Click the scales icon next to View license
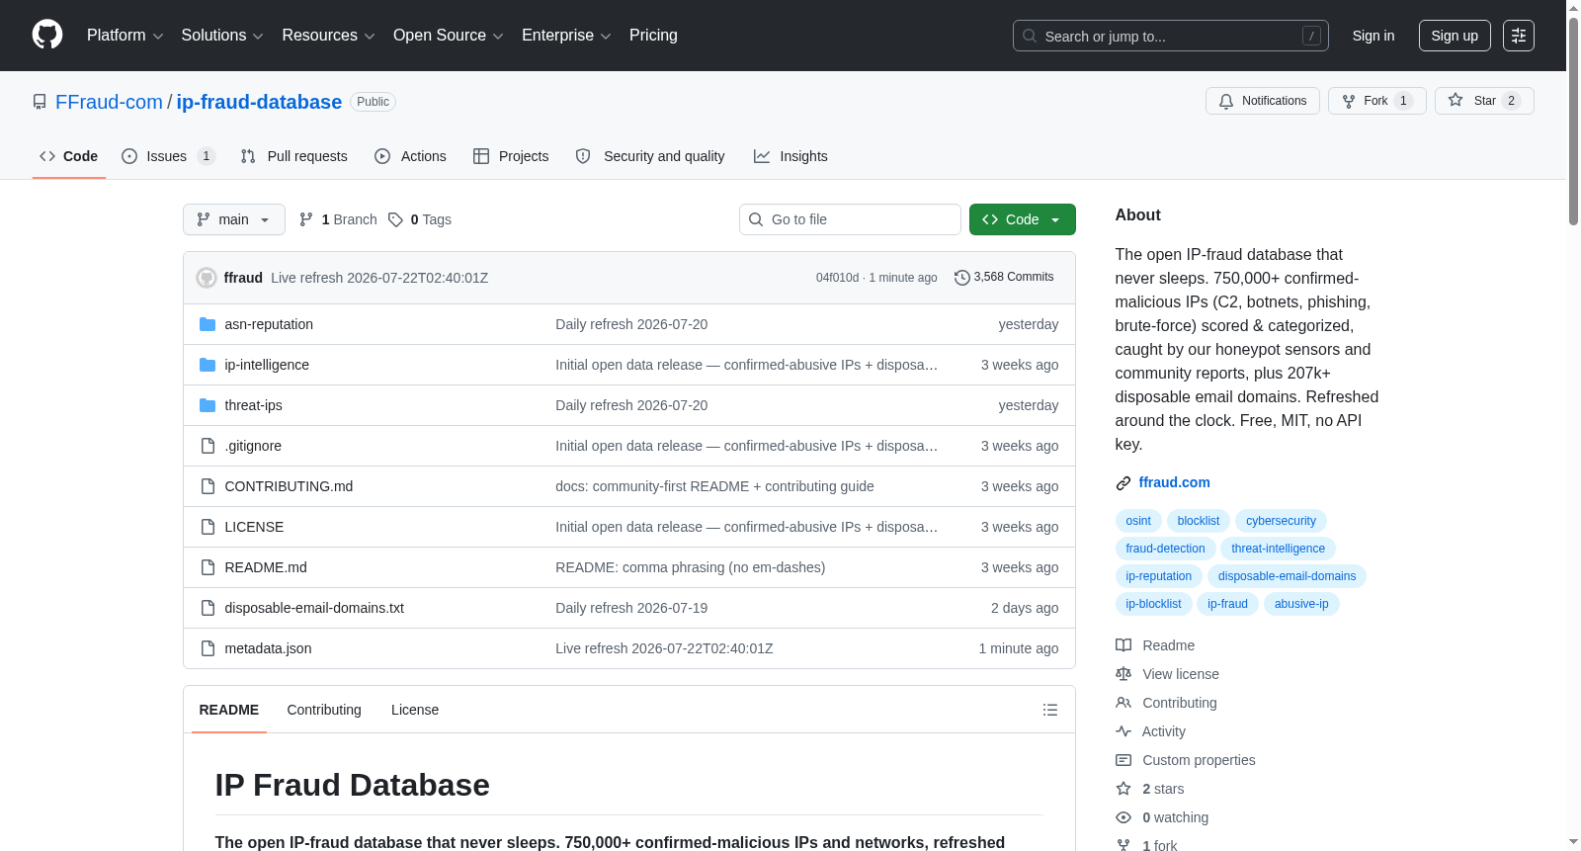The width and height of the screenshot is (1581, 851). coord(1123,674)
